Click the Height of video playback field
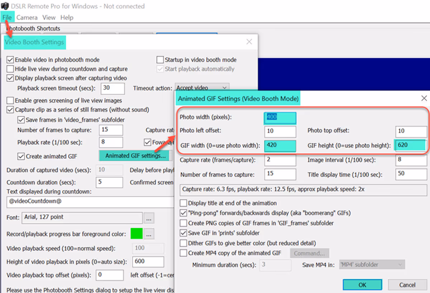This screenshot has width=430, height=293. [x=148, y=261]
